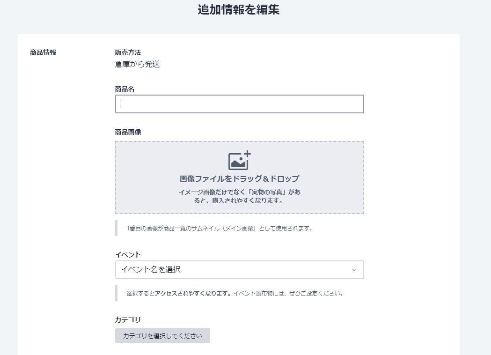491x355 pixels.
Task: Select the 商品情報 section label
Action: 43,53
